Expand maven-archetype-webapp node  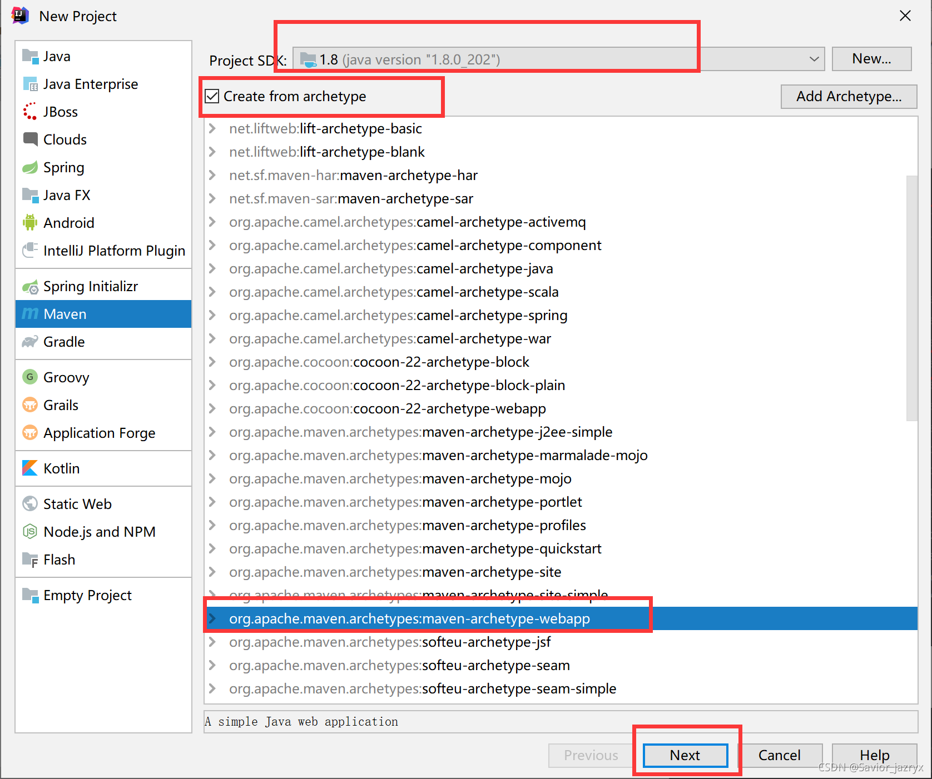212,618
